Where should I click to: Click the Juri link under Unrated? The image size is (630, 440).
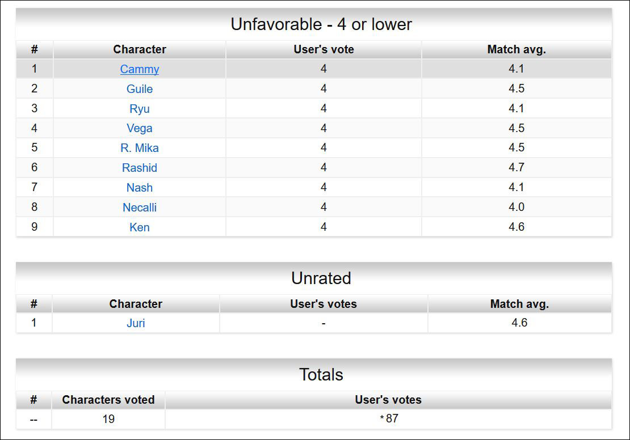136,323
